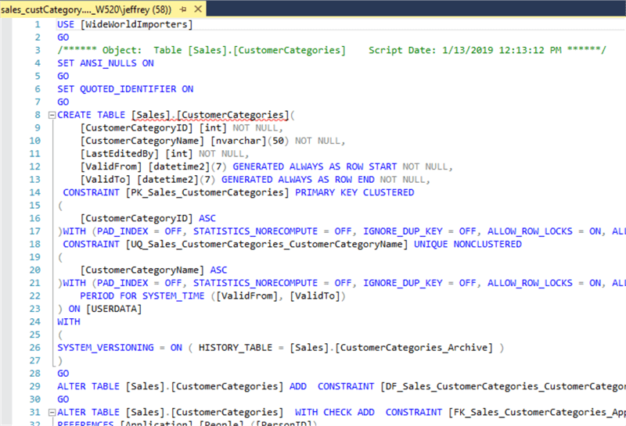The height and width of the screenshot is (426, 626).
Task: Click line number 22 in the margin
Action: (34, 296)
